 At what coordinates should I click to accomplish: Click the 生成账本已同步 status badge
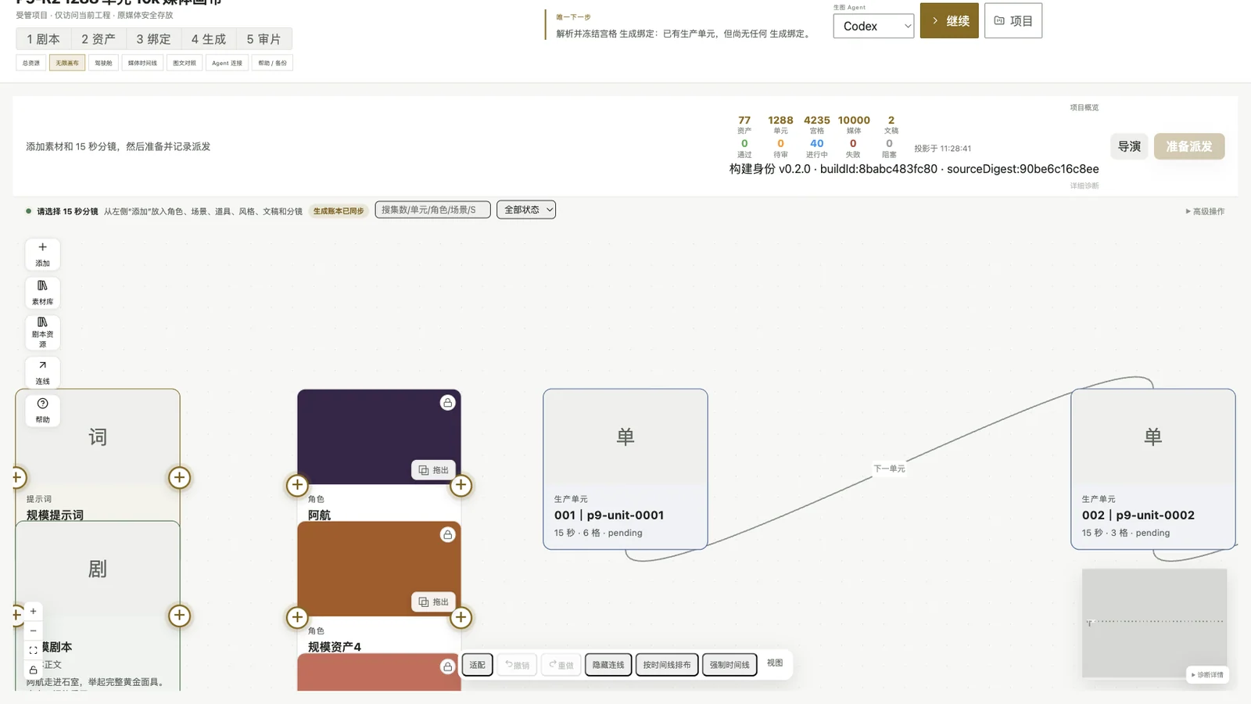(x=339, y=211)
